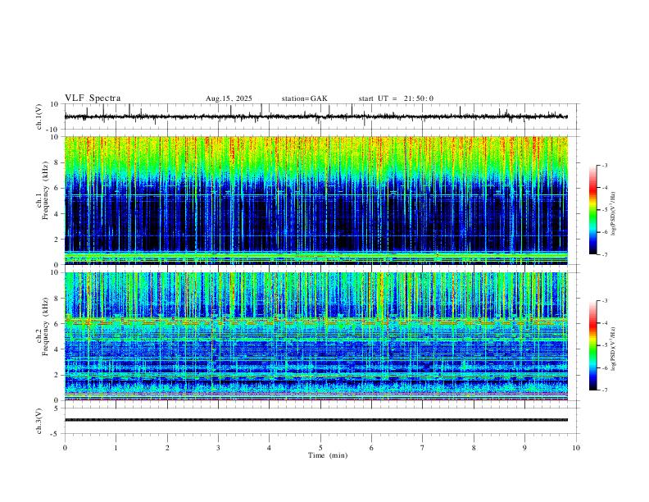Click the 'start UT = 21:50:0' text
The width and height of the screenshot is (649, 502).
396,98
